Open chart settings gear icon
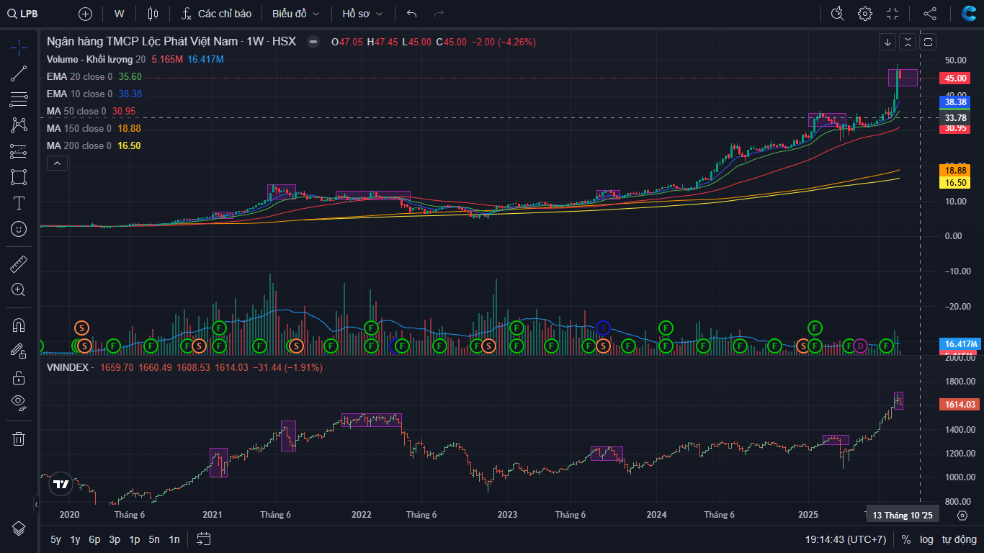The image size is (984, 553). point(864,14)
